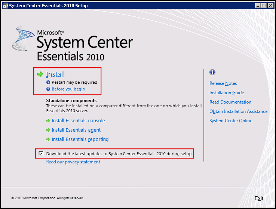Visit System Center Online link
276x209 pixels.
tap(231, 121)
